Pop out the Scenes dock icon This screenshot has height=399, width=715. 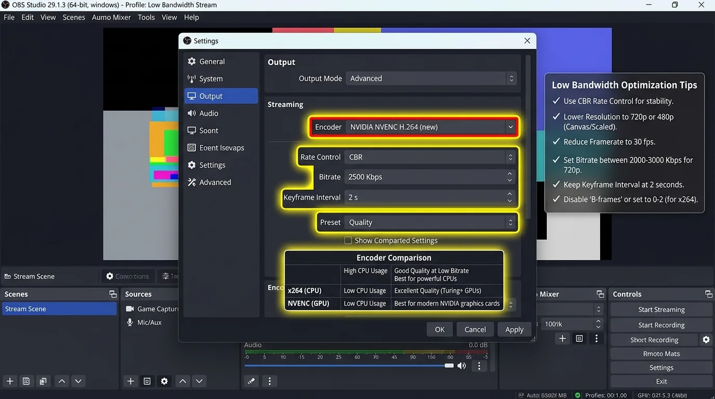pyautogui.click(x=112, y=294)
